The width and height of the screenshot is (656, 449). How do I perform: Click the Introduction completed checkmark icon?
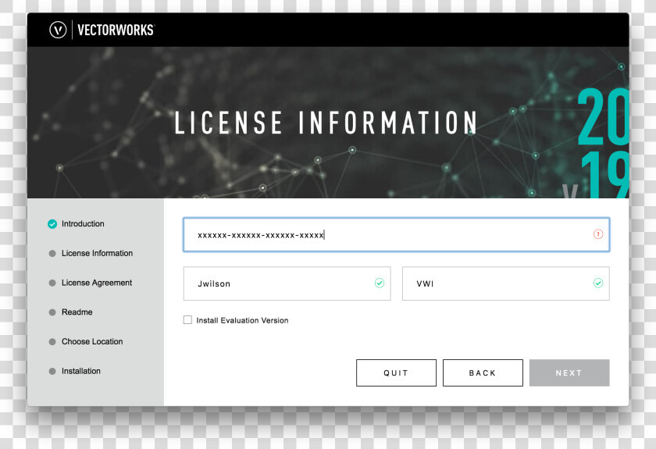point(52,224)
